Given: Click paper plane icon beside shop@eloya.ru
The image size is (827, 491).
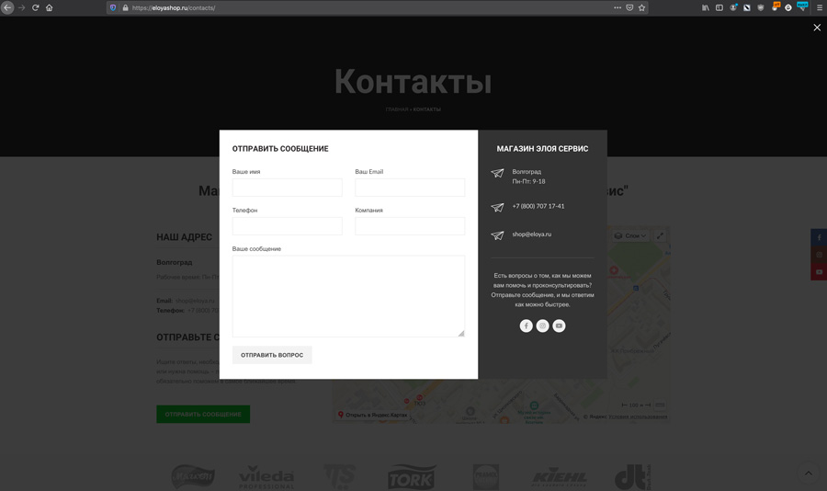Looking at the screenshot, I should coord(497,235).
